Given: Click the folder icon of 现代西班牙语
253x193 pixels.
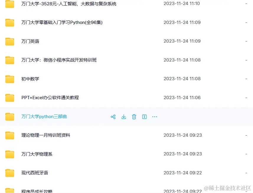Looking at the screenshot, I should point(10,173).
